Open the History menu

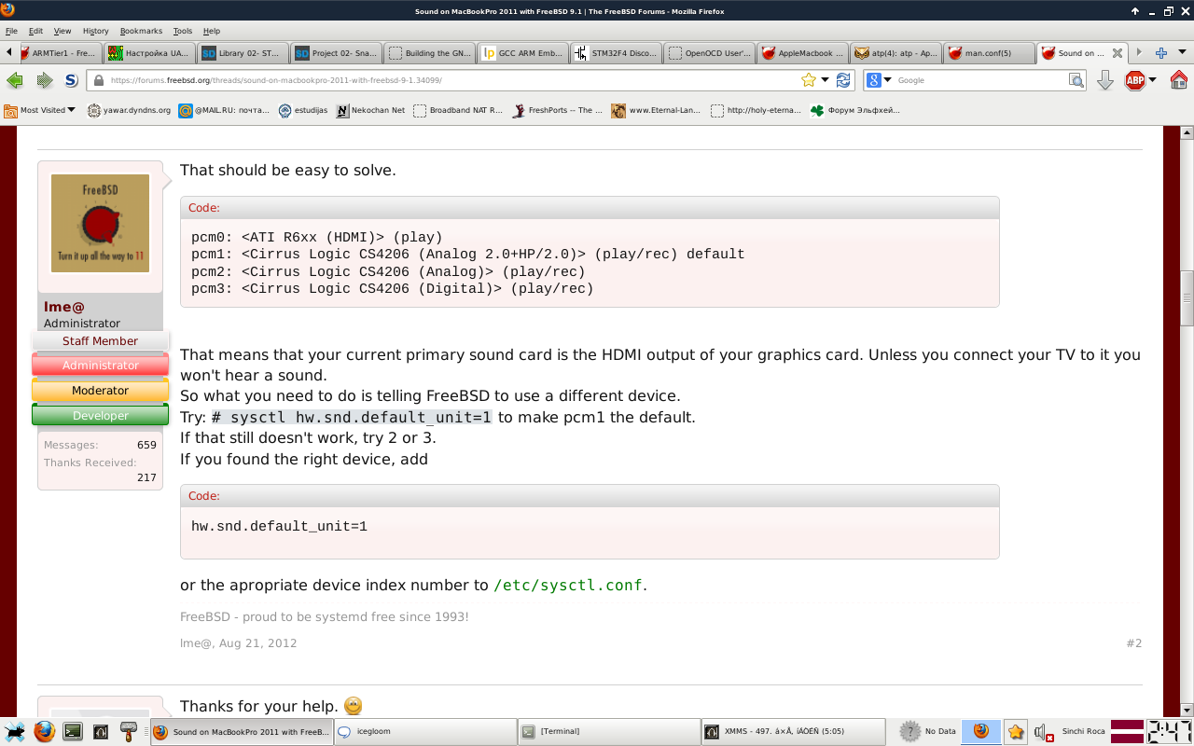coord(95,31)
